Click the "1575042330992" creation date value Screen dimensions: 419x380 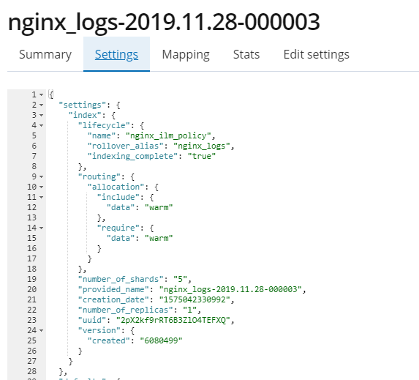point(195,299)
